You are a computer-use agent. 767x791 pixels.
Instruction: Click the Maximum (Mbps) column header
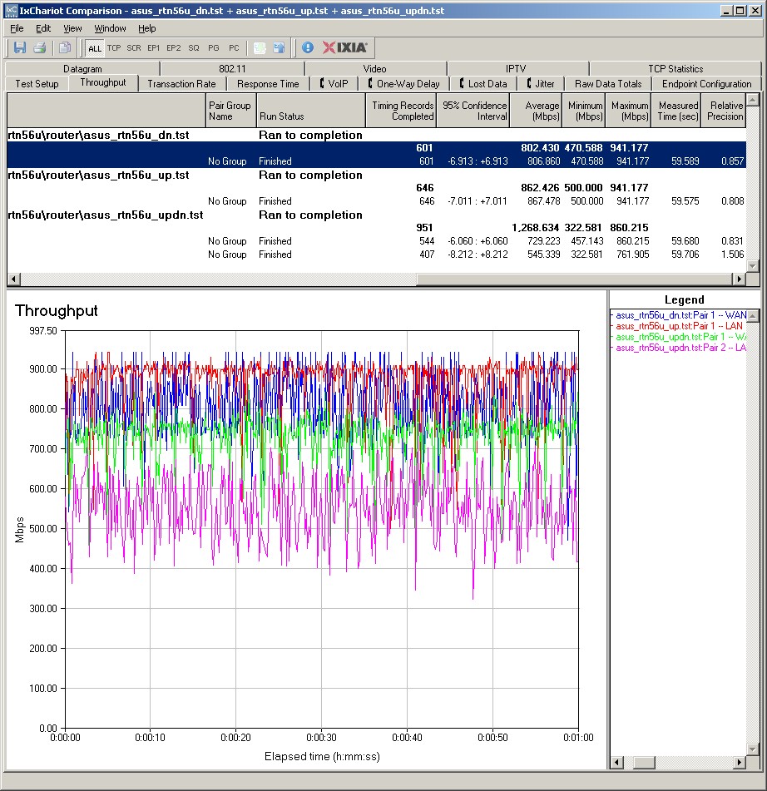[627, 111]
